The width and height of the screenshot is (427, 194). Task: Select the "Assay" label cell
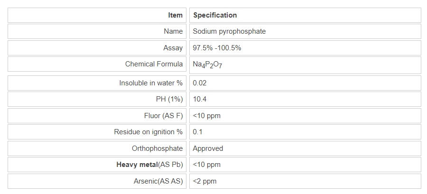(173, 48)
